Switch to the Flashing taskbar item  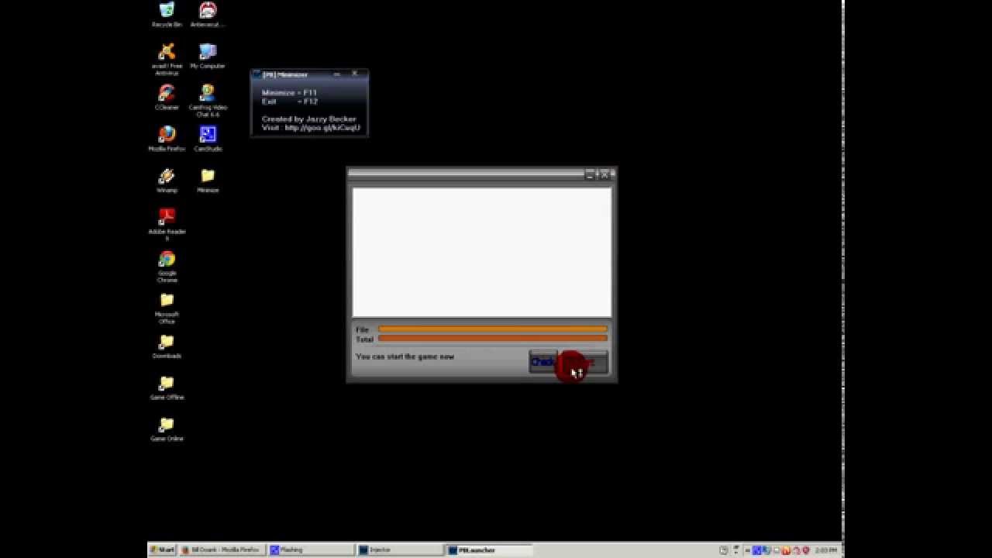(x=310, y=549)
